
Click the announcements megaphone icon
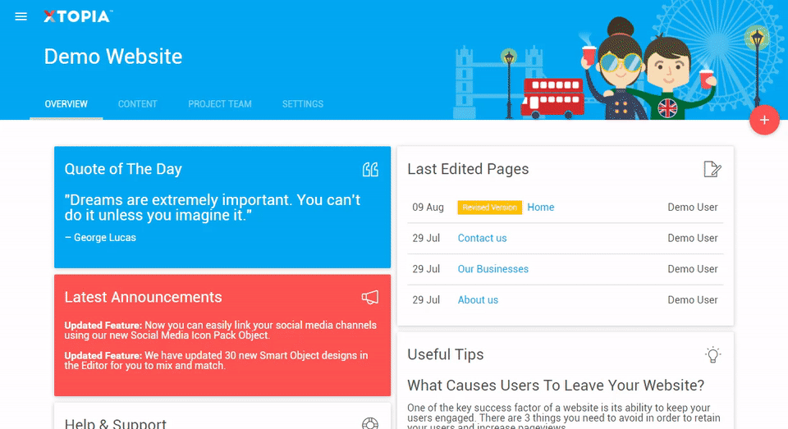tap(370, 297)
